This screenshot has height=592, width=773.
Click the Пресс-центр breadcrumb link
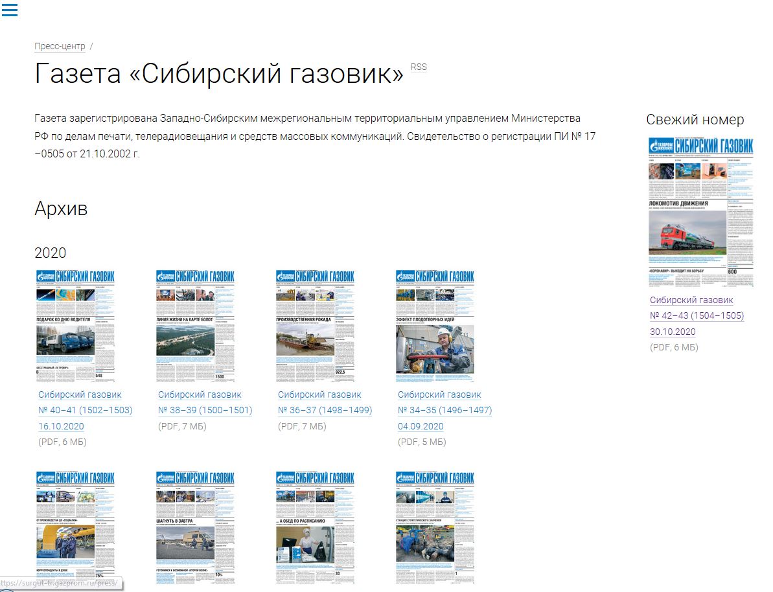click(x=60, y=47)
